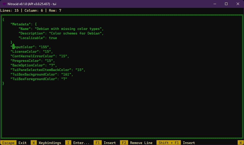Screen dimensions: 244x145
Task: Click the "161" value of TuiBoxBackgroundColor
Action: 67,75
